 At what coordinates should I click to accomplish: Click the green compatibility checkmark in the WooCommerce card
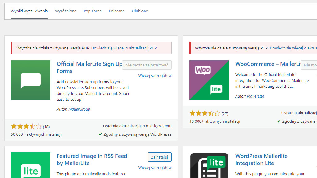point(279,121)
